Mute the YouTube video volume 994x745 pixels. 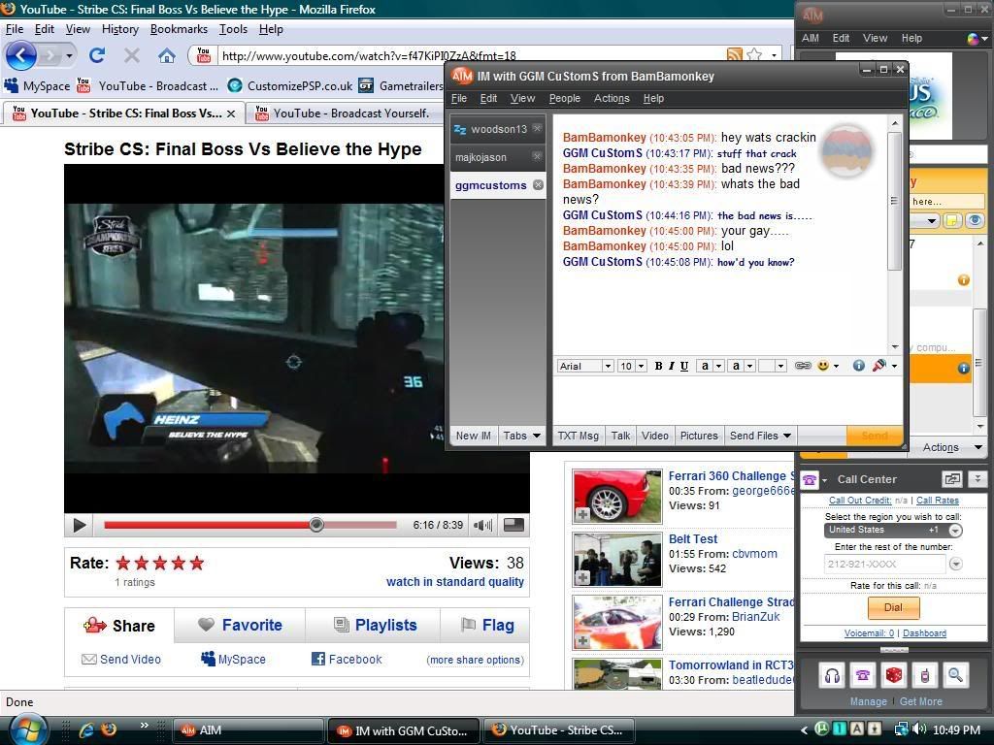[x=482, y=525]
